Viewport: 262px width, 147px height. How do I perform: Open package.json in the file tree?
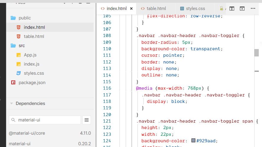[50, 83]
